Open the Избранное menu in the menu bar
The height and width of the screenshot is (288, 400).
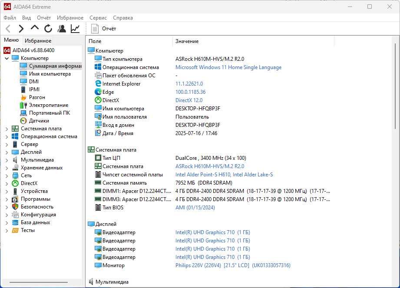70,18
